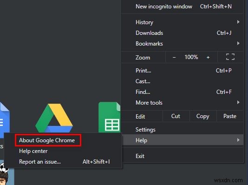The image size is (248, 185).
Task: Click the 100% zoom level value
Action: click(x=191, y=57)
